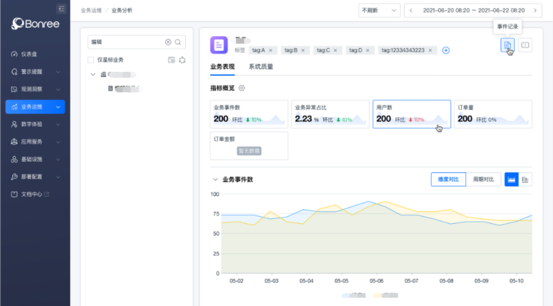This screenshot has width=553, height=306.
Task: Open the 事件记录 (event record) icon
Action: (x=507, y=45)
